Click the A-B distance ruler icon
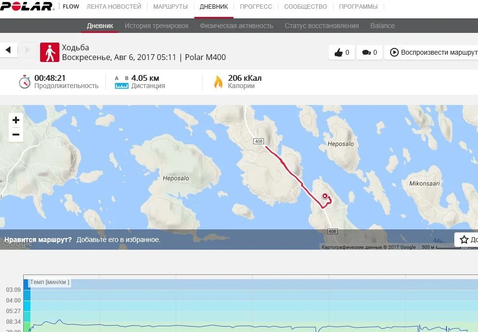This screenshot has width=478, height=332. 122,82
